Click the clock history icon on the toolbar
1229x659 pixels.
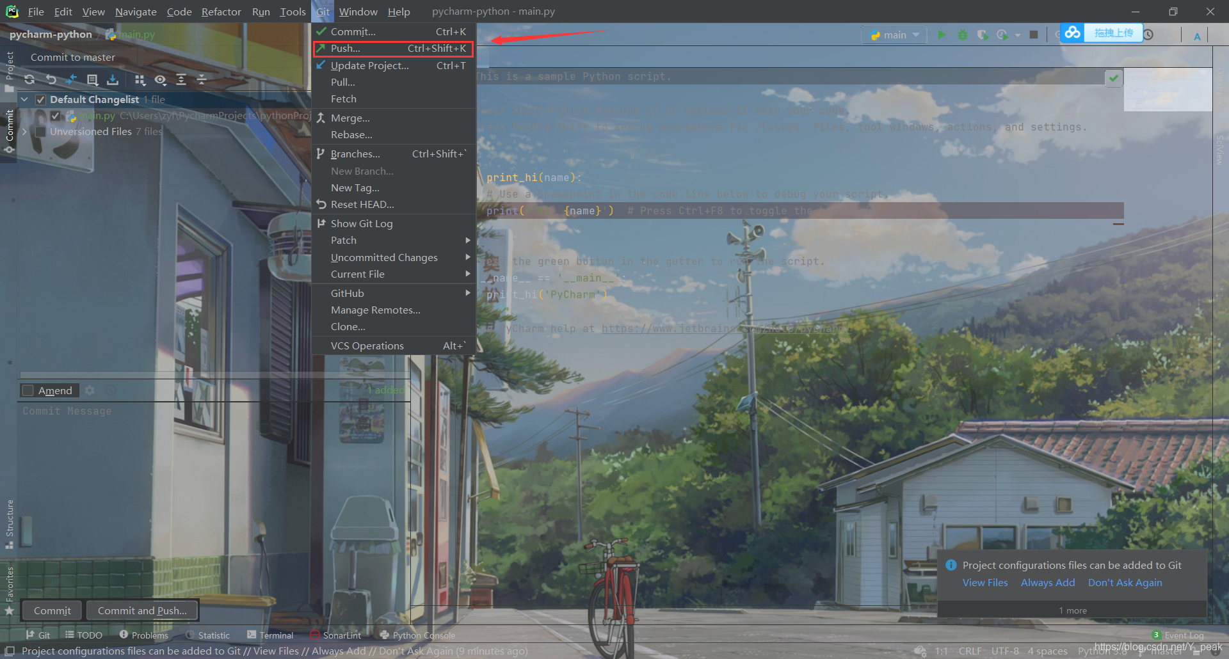point(1148,35)
